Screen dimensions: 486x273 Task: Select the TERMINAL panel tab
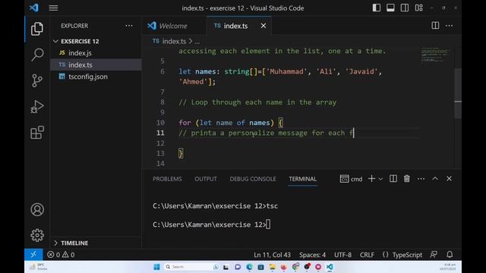302,179
